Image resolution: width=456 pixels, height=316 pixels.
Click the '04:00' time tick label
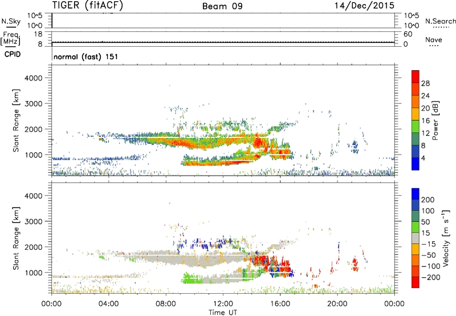[x=109, y=304]
